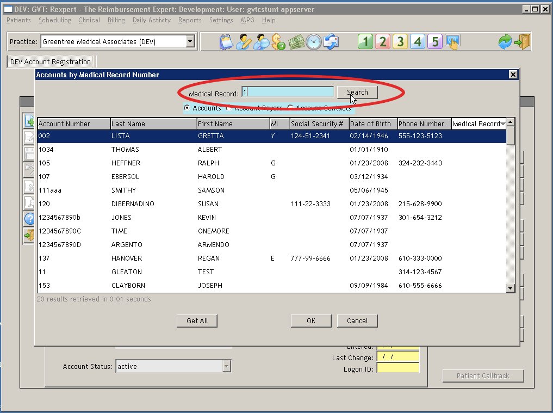
Task: Click the cash money toolbar icon
Action: [296, 42]
